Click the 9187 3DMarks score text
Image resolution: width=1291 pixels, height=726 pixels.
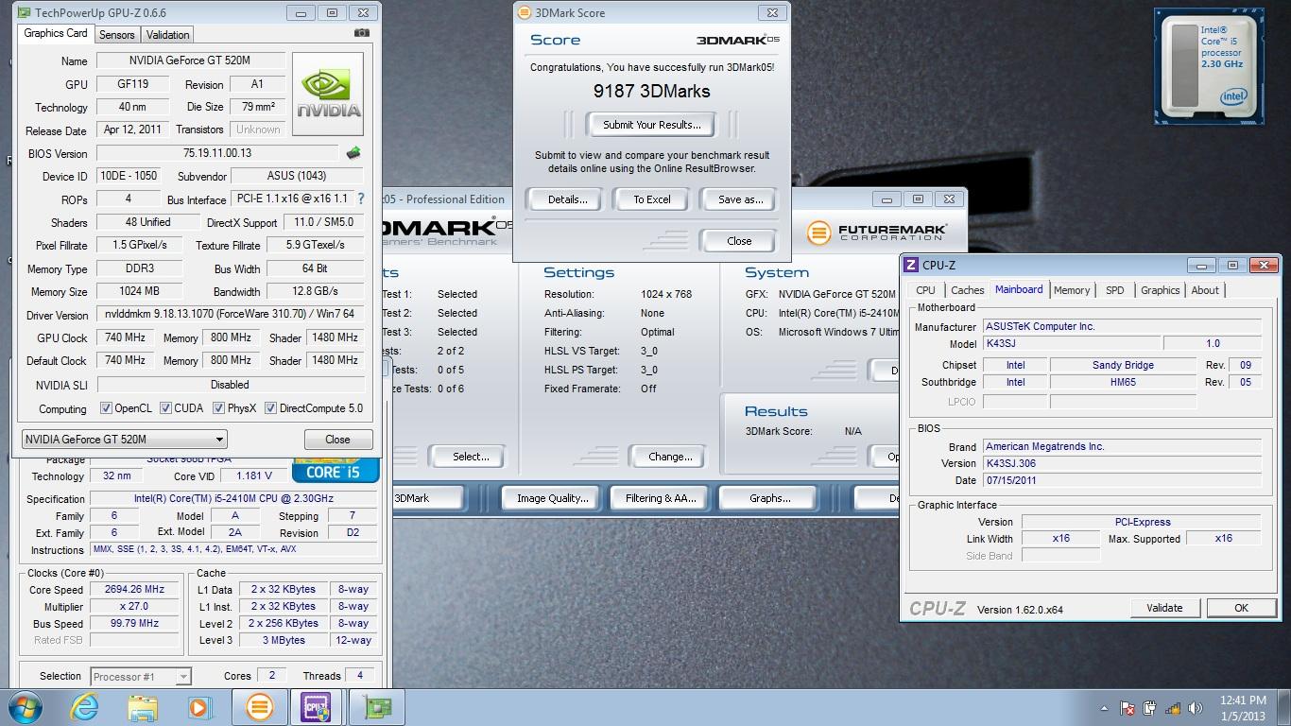point(651,92)
